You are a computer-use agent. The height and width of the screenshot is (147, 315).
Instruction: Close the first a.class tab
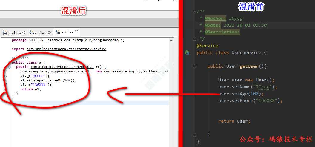pos(24,33)
